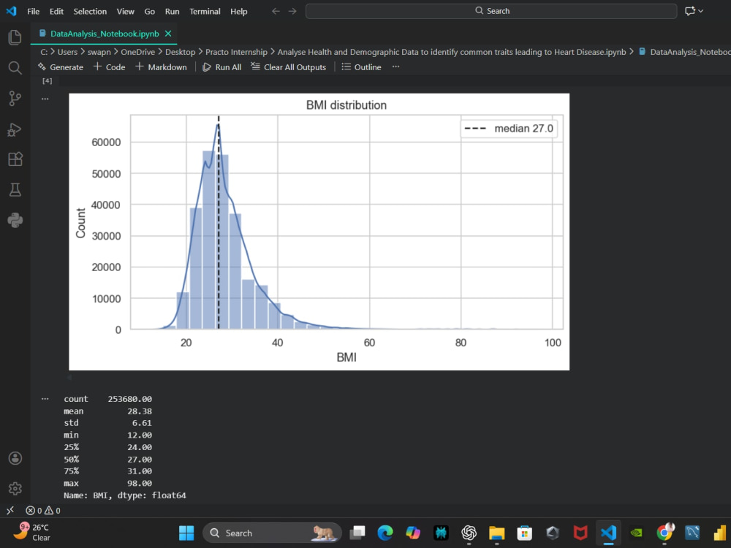Close the DataAnalysis_Notebook.ipynb tab
The width and height of the screenshot is (731, 548).
tap(168, 34)
